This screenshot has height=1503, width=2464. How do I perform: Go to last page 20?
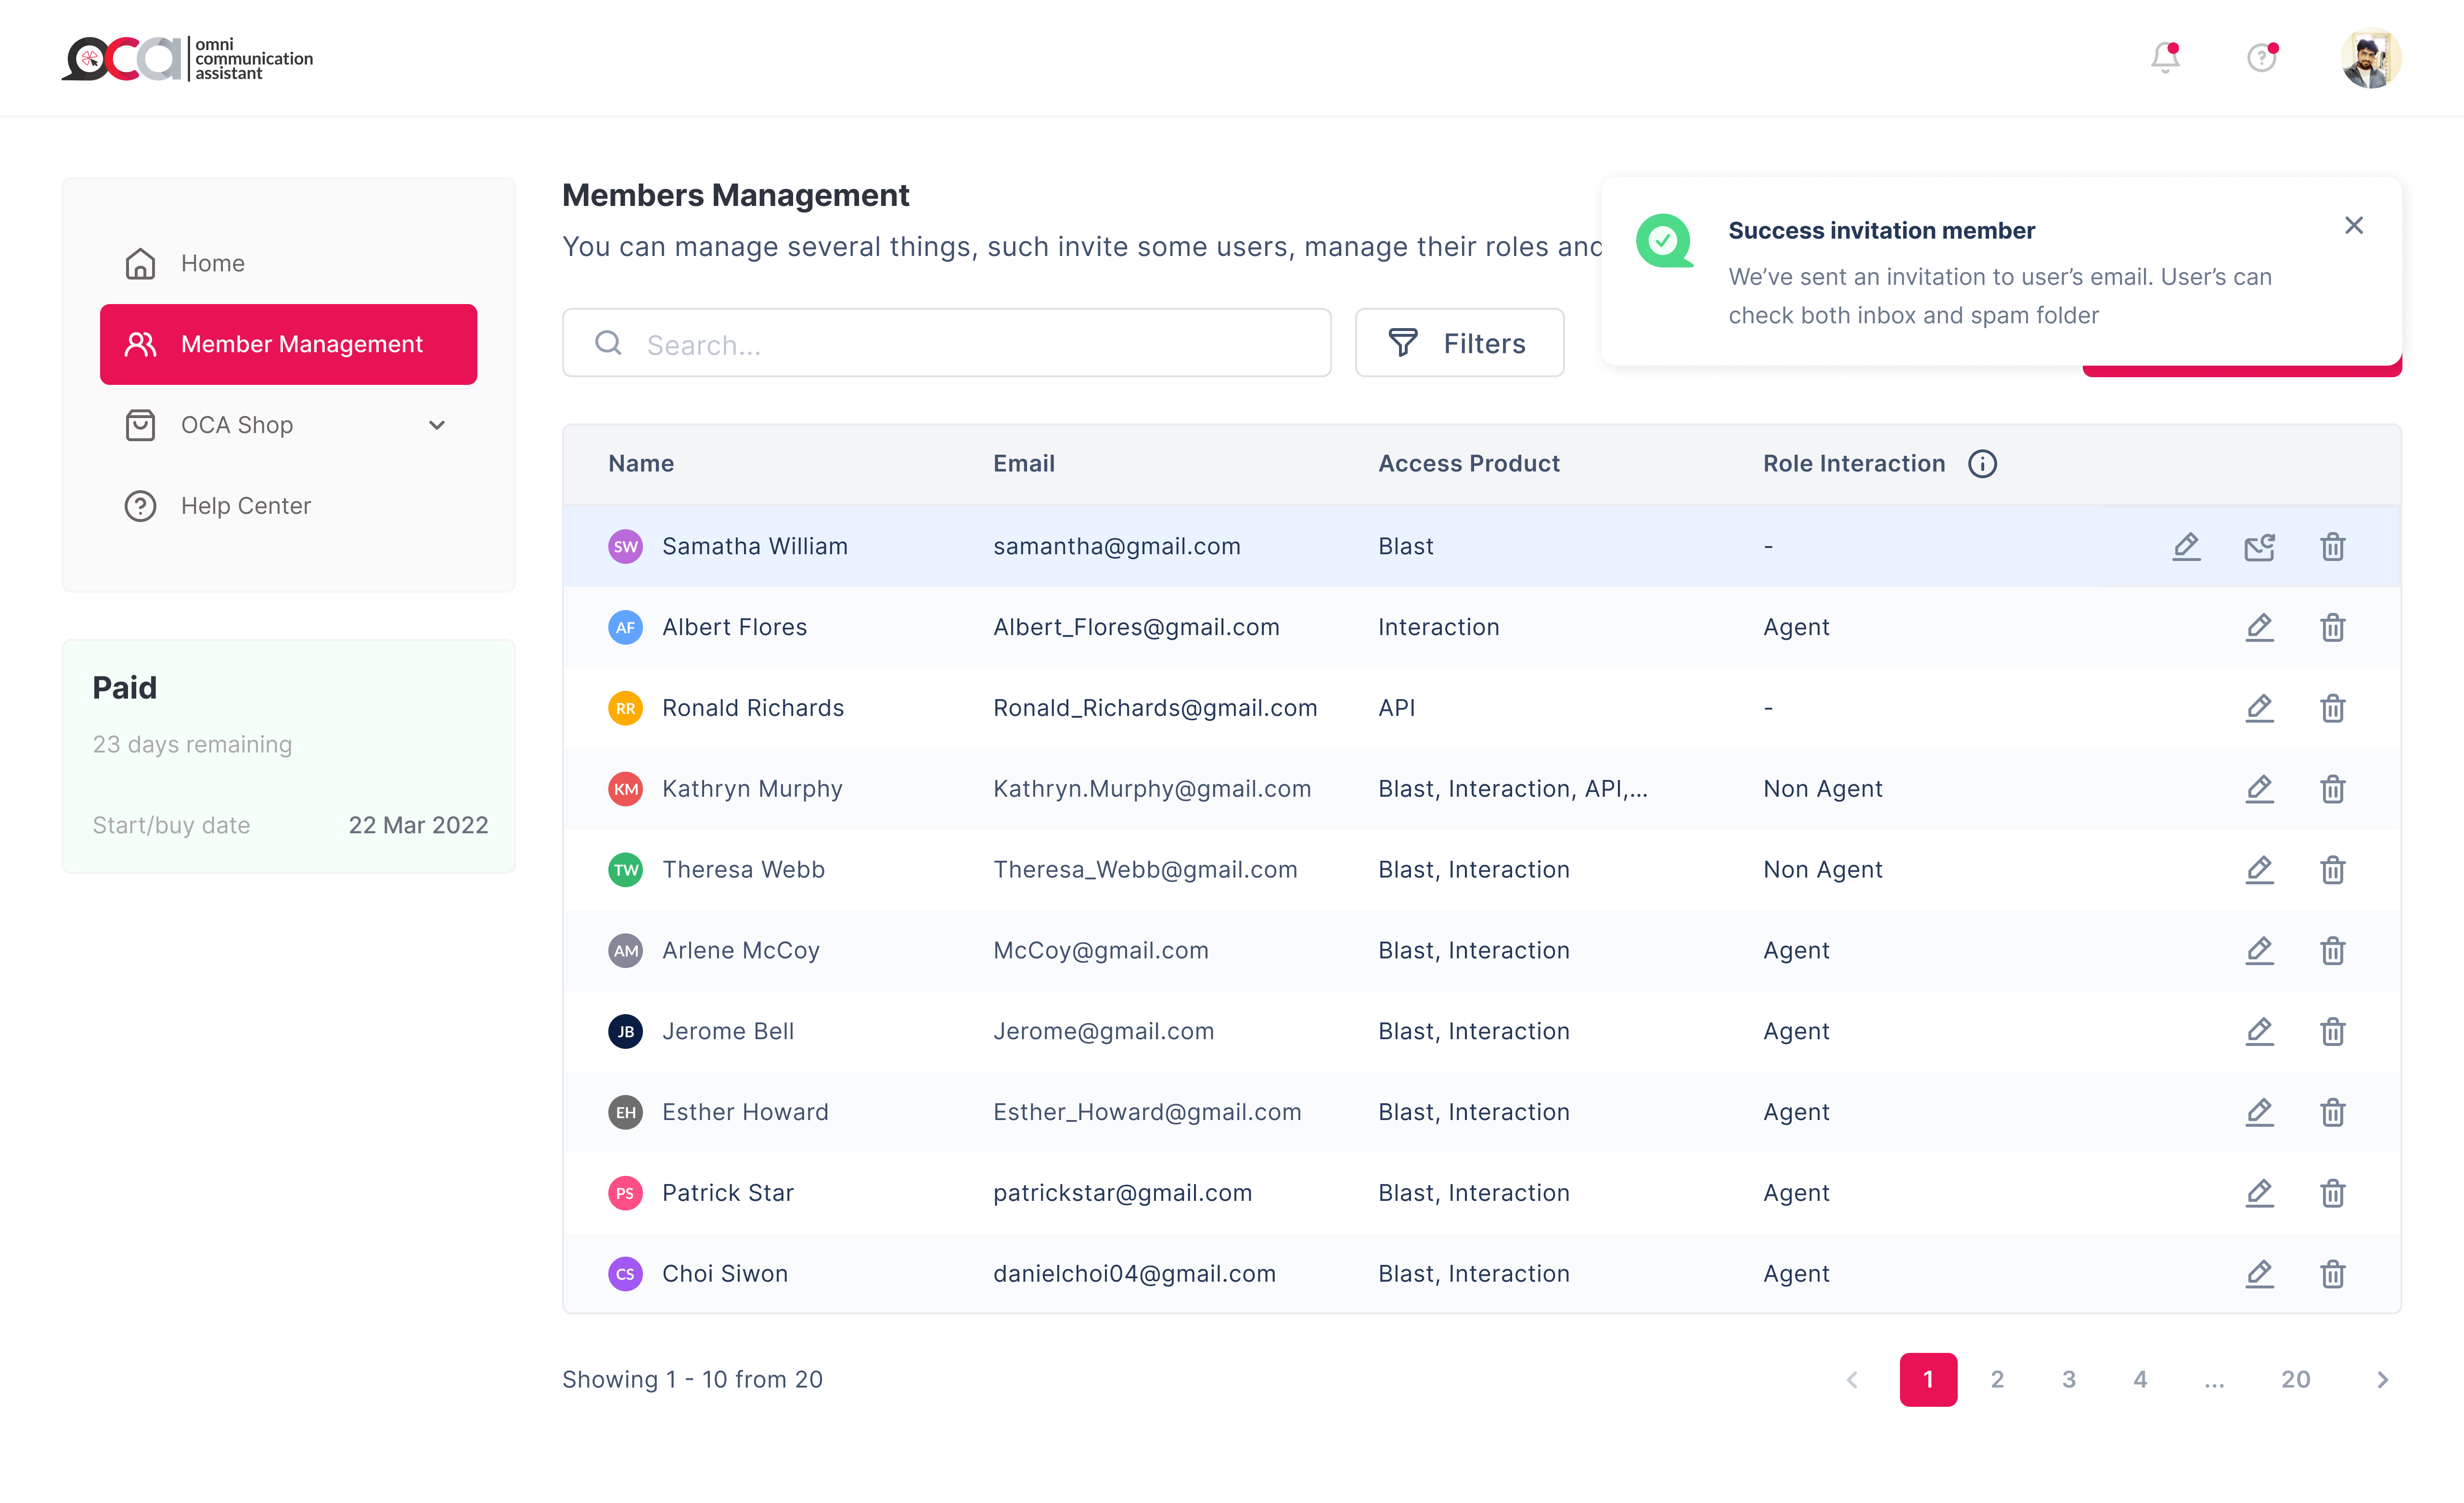pos(2295,1380)
